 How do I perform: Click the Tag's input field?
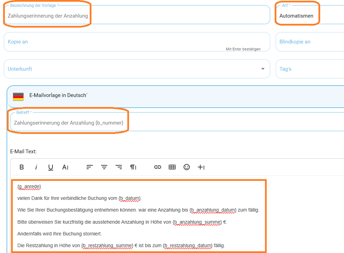[310, 69]
